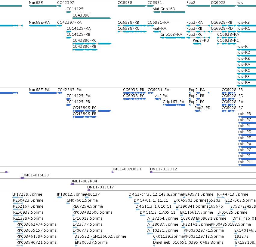Viewport: 256px width, 247px height.
Task: Select EST LP16012.5prime
Action: click(x=88, y=218)
